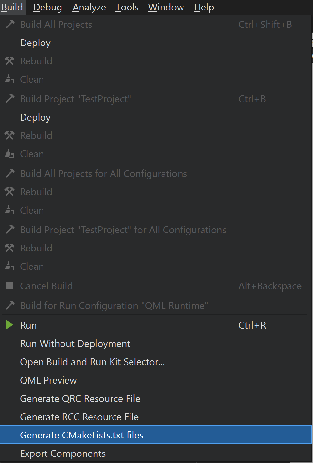Click Export Components menu entry

point(63,453)
